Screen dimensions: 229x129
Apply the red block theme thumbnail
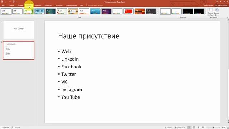pos(128,11)
